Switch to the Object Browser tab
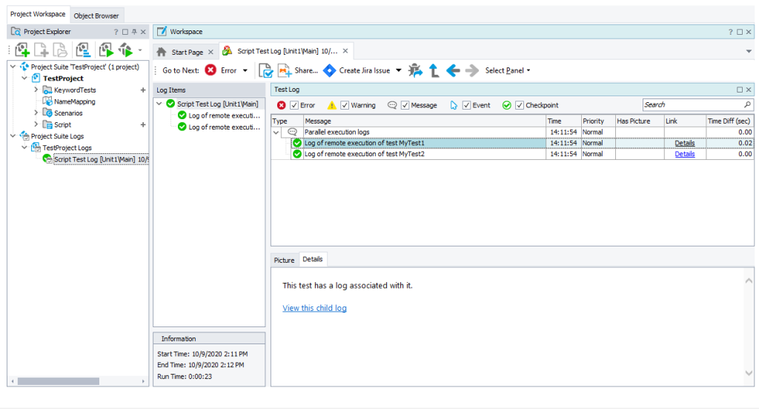759x419 pixels. (96, 16)
